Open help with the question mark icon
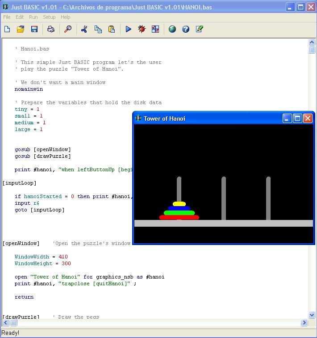The width and height of the screenshot is (317, 338). pos(186,29)
